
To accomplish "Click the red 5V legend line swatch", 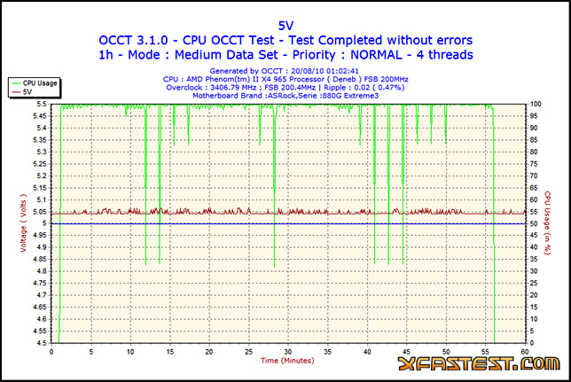I will click(16, 92).
